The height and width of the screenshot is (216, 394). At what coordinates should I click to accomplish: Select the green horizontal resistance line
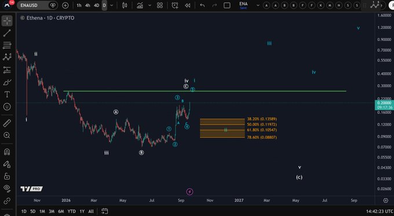point(205,91)
